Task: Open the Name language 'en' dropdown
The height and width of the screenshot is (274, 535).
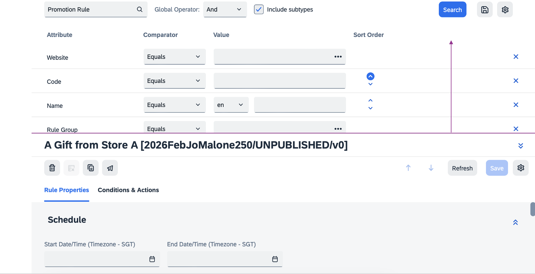Action: [231, 105]
